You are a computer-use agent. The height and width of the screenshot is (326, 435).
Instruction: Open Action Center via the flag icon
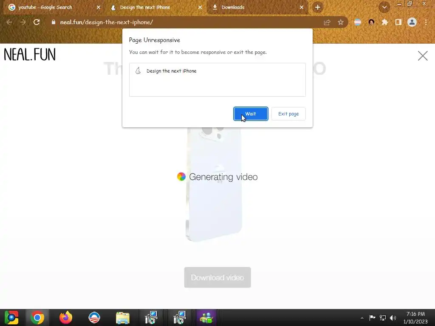[x=372, y=318]
